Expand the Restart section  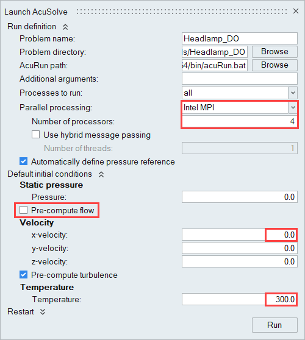tap(43, 312)
